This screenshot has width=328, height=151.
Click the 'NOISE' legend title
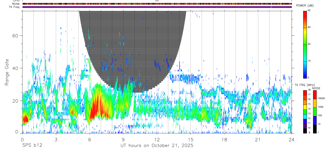(317, 88)
